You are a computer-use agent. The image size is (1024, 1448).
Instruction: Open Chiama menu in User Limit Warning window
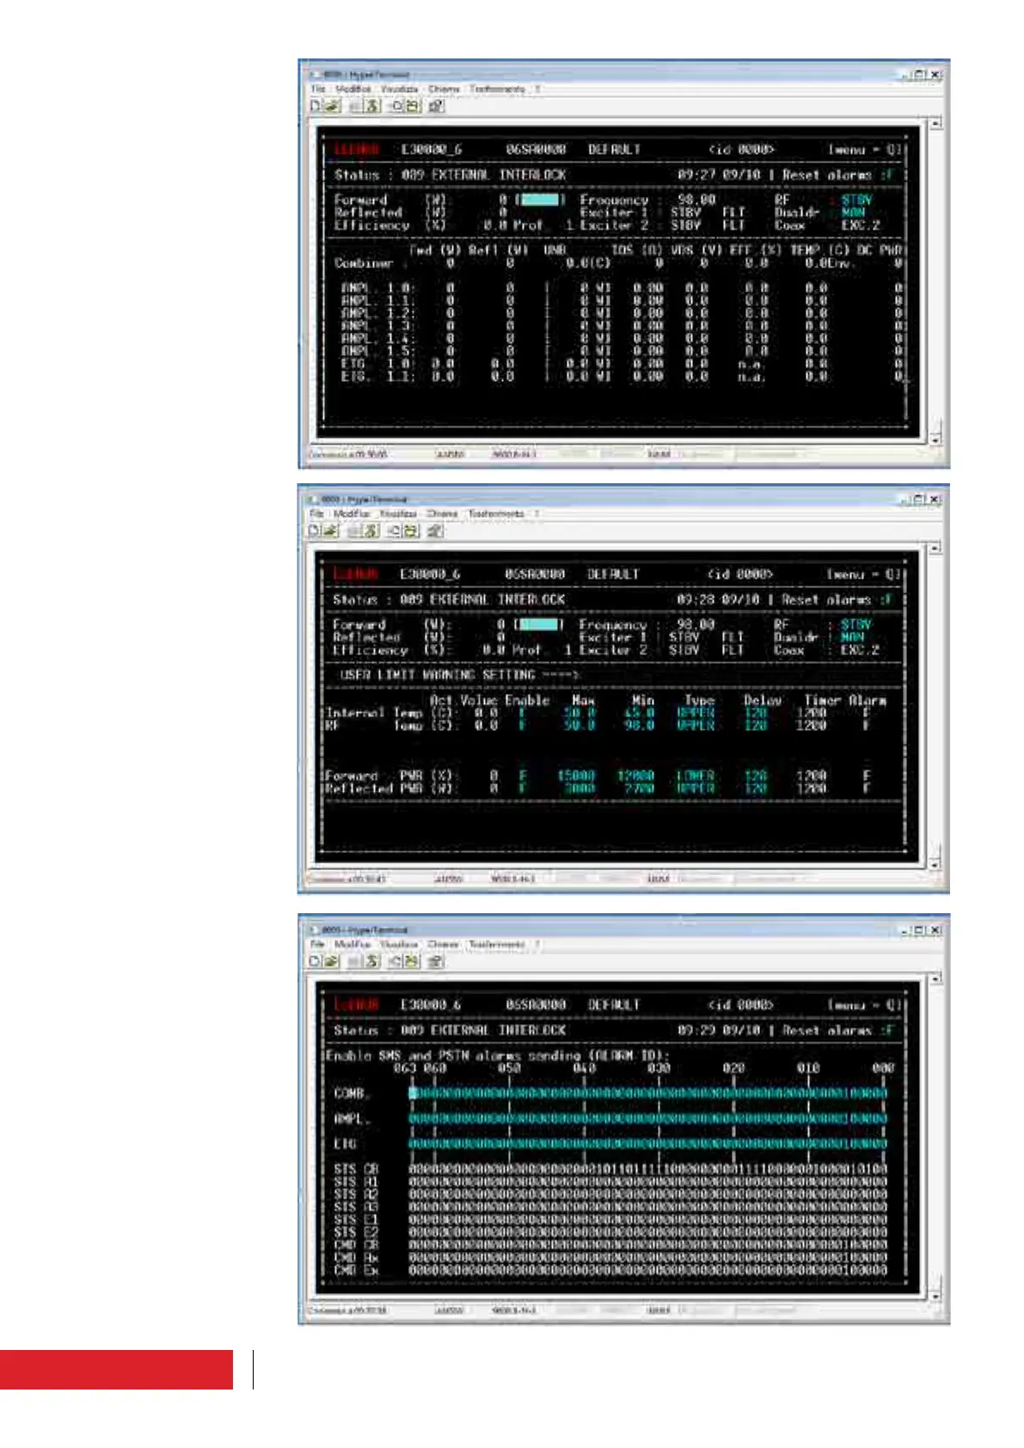coord(442,513)
